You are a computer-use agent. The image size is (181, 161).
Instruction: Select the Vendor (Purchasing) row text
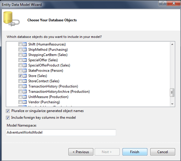pos(44,102)
